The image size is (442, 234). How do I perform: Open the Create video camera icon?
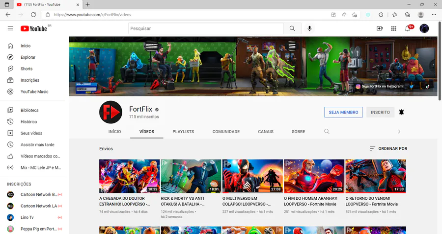point(380,28)
